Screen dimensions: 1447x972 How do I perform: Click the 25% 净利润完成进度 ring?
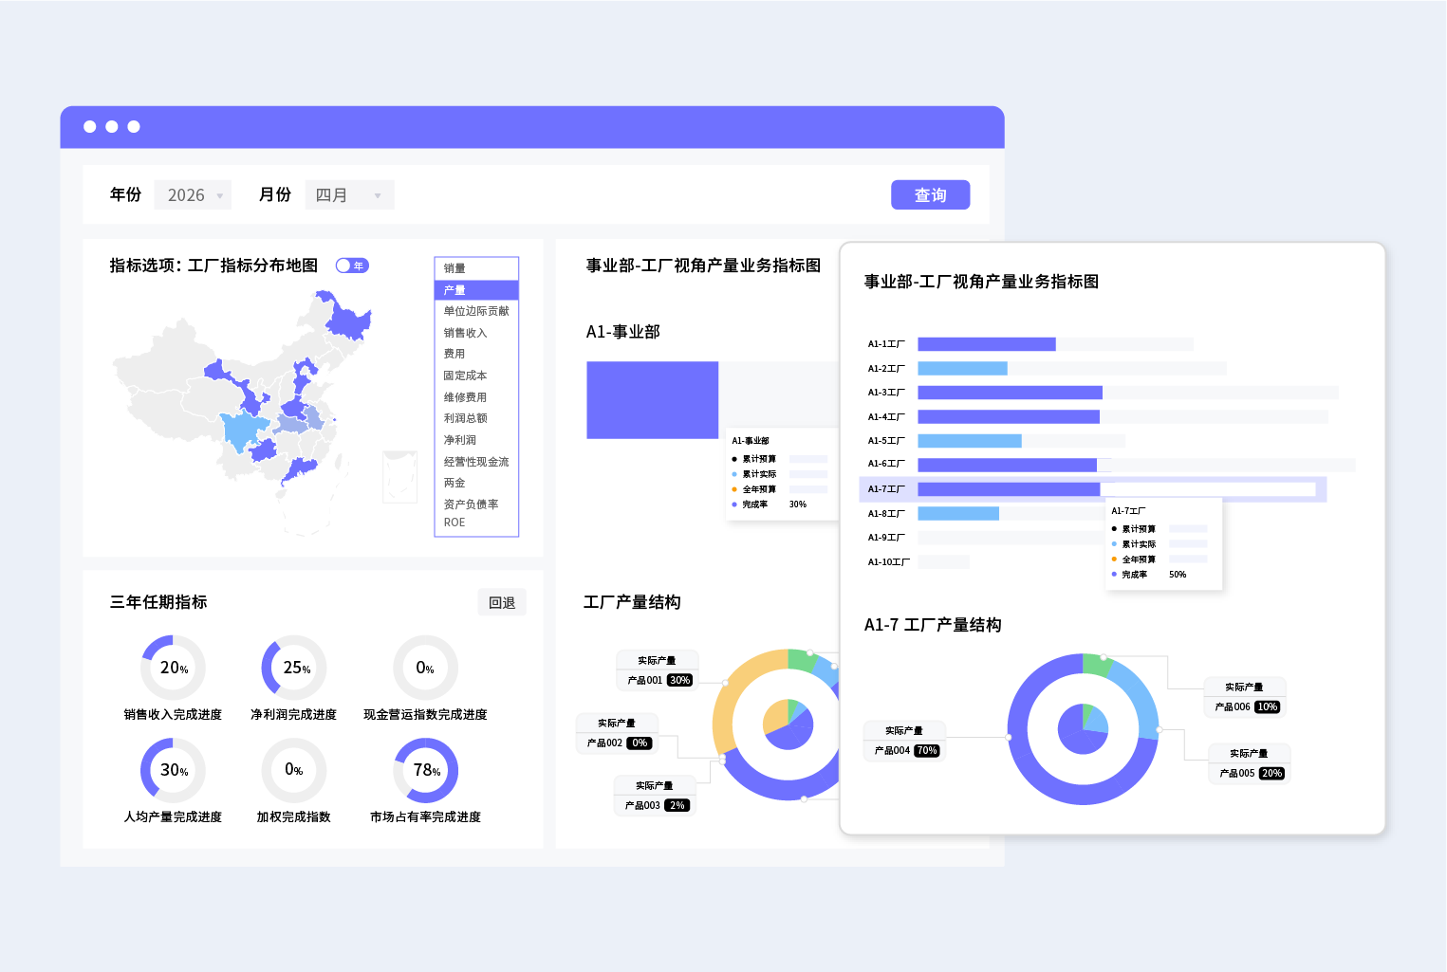coord(294,668)
